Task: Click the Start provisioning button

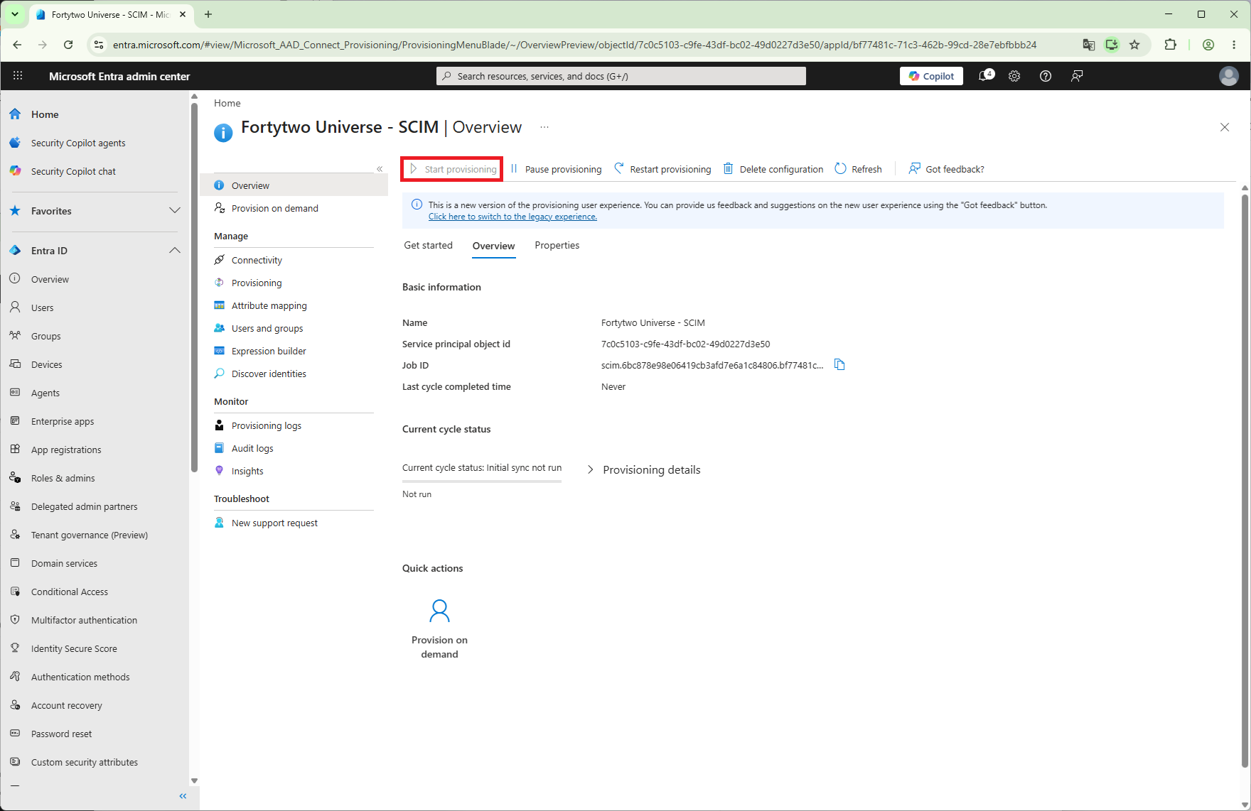Action: 453,169
